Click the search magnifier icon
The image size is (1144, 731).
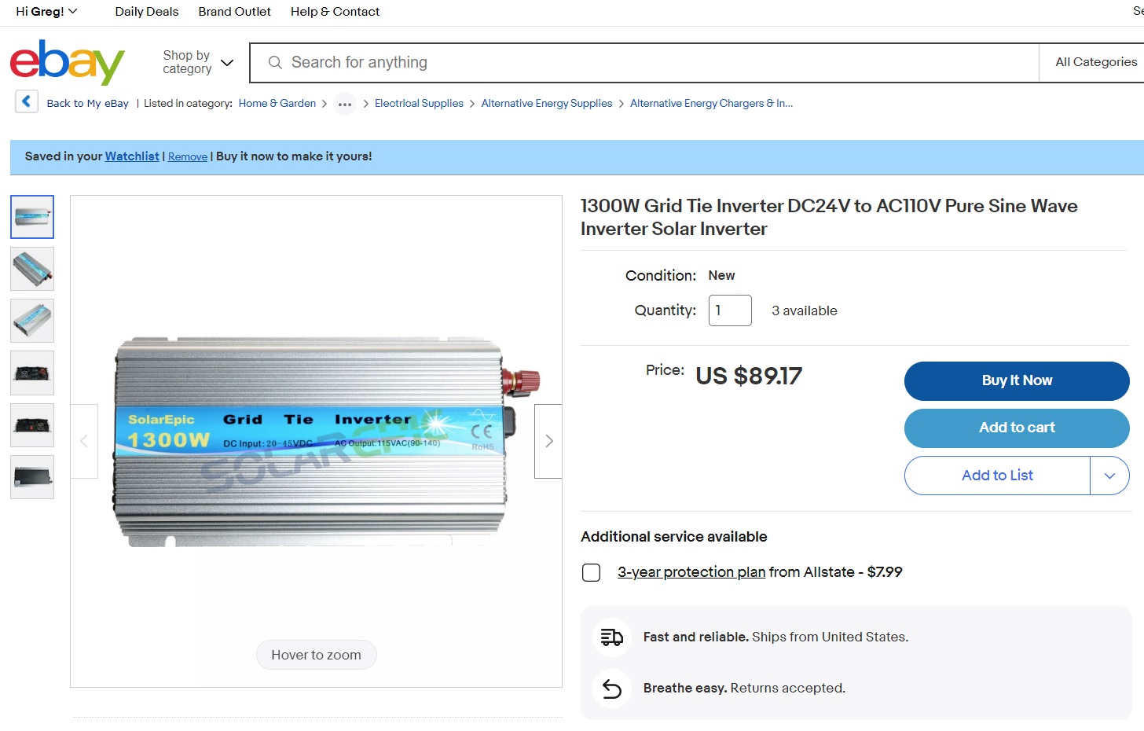coord(275,62)
